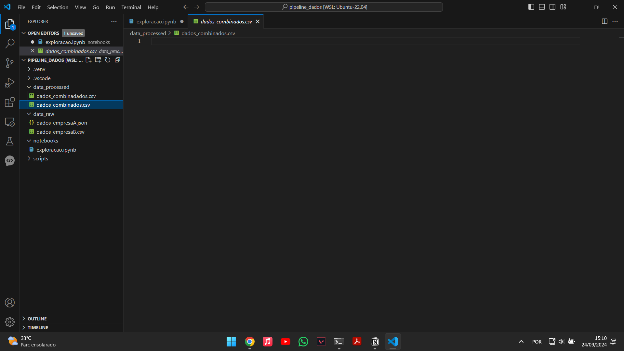Open Notion from the taskbar
624x351 pixels.
[375, 342]
